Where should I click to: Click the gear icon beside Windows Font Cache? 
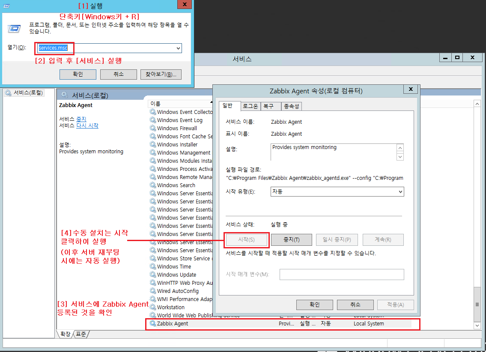[153, 136]
